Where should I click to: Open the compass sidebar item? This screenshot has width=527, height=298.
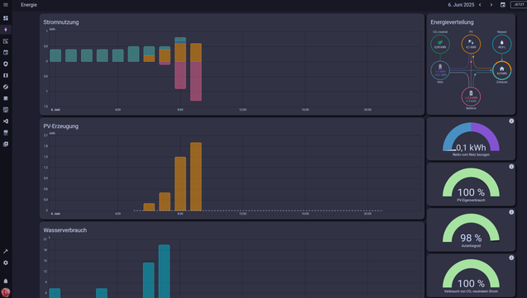pyautogui.click(x=6, y=87)
